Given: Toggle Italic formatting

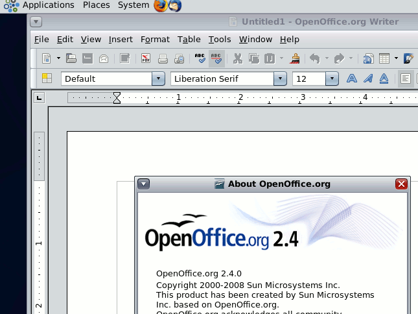Looking at the screenshot, I should pos(368,78).
